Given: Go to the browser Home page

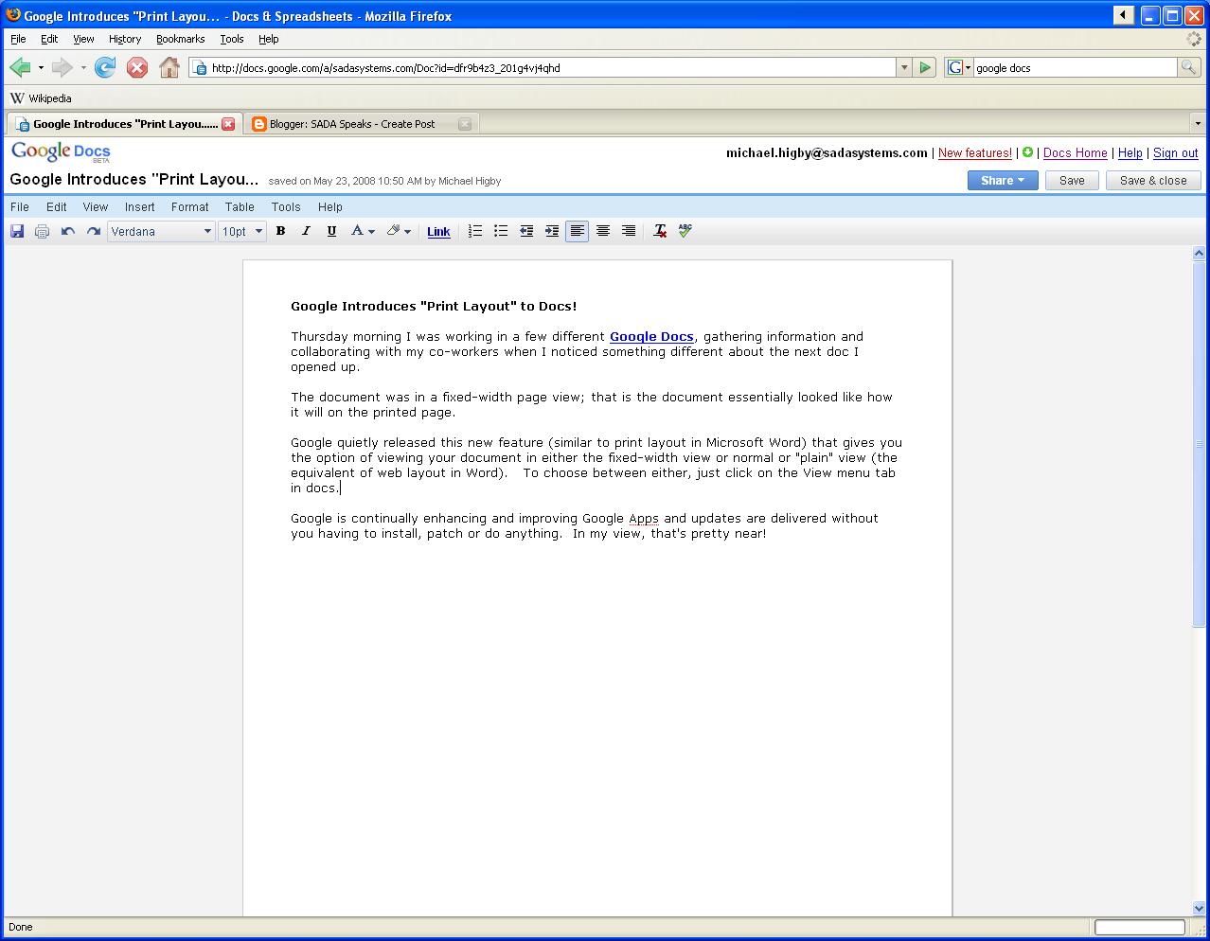Looking at the screenshot, I should (169, 67).
